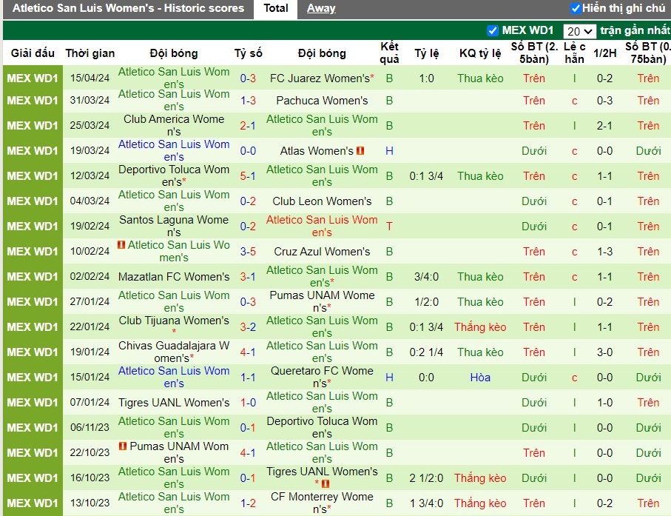Open Santos Laguna Women's team link
Screen dimensions: 671x516
coord(174,226)
